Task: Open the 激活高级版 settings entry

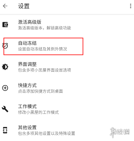Action: pyautogui.click(x=67, y=25)
